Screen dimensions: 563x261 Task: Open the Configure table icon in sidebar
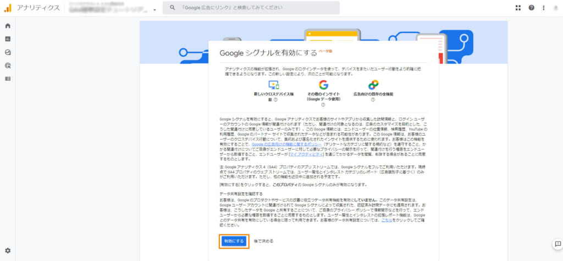[x=8, y=79]
